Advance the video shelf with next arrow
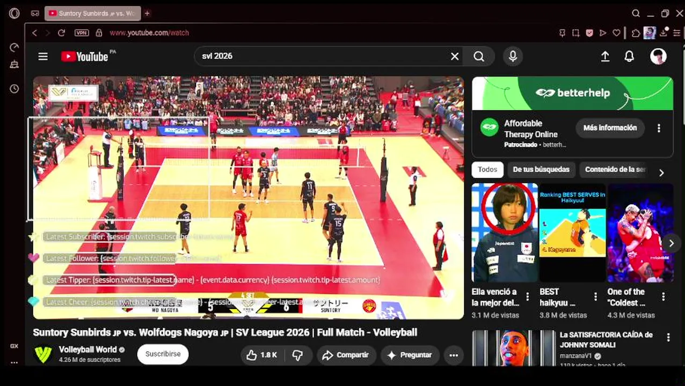The height and width of the screenshot is (386, 685). pyautogui.click(x=671, y=243)
